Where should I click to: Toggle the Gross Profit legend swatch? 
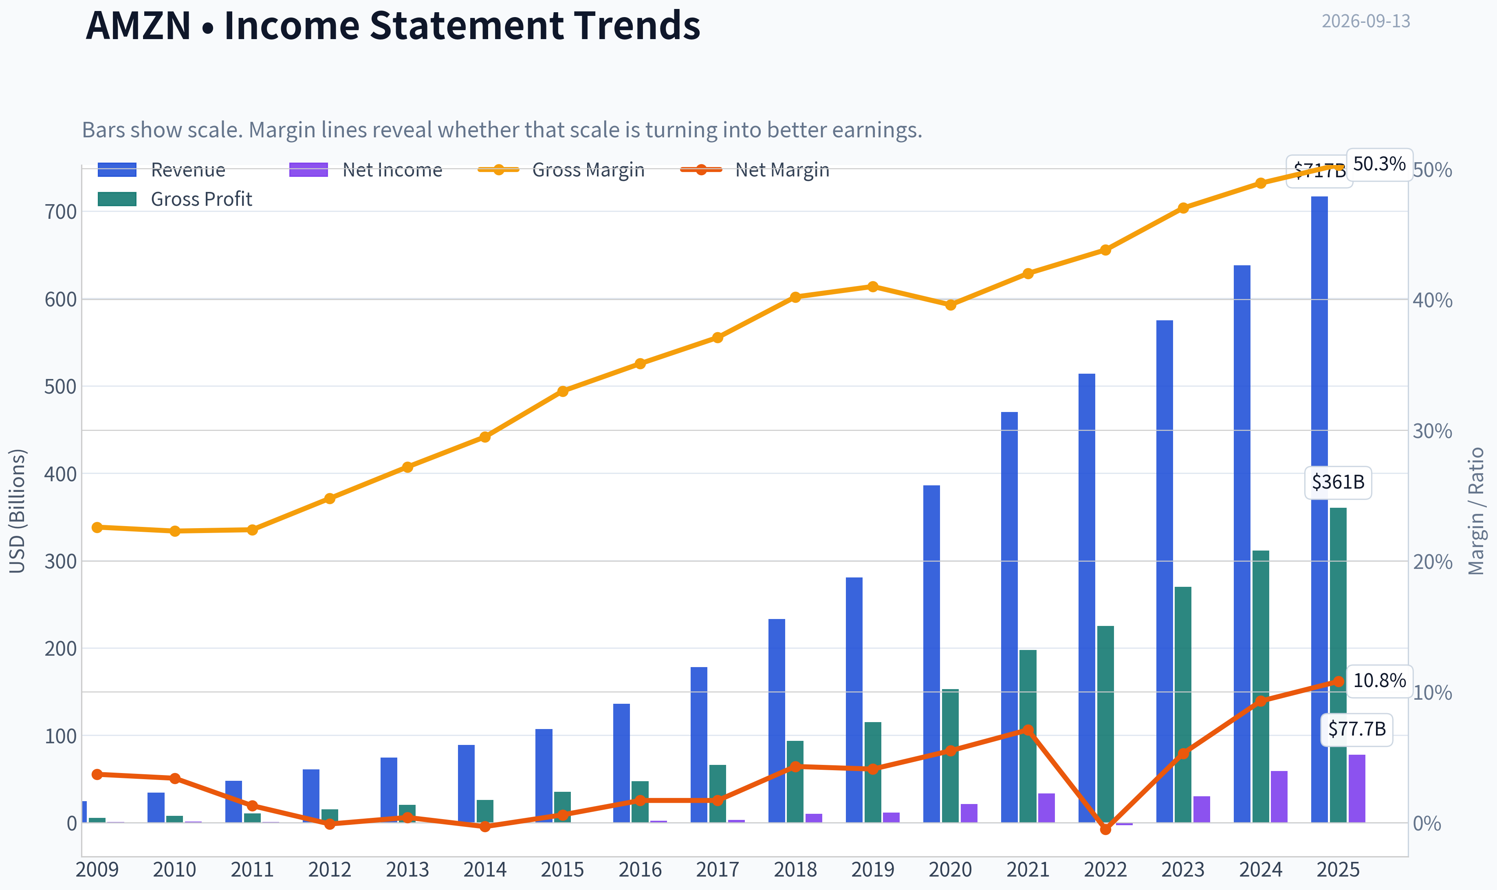click(x=117, y=199)
